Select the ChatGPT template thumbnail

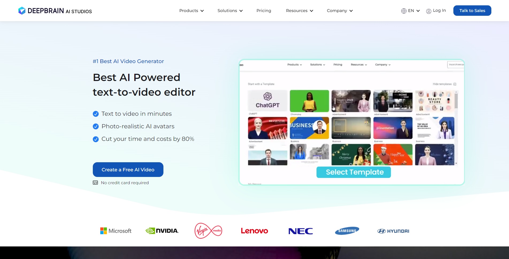coord(267,101)
